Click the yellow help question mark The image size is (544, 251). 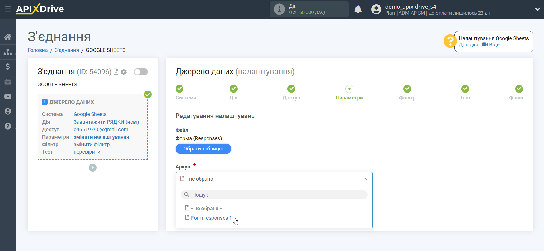[x=450, y=41]
